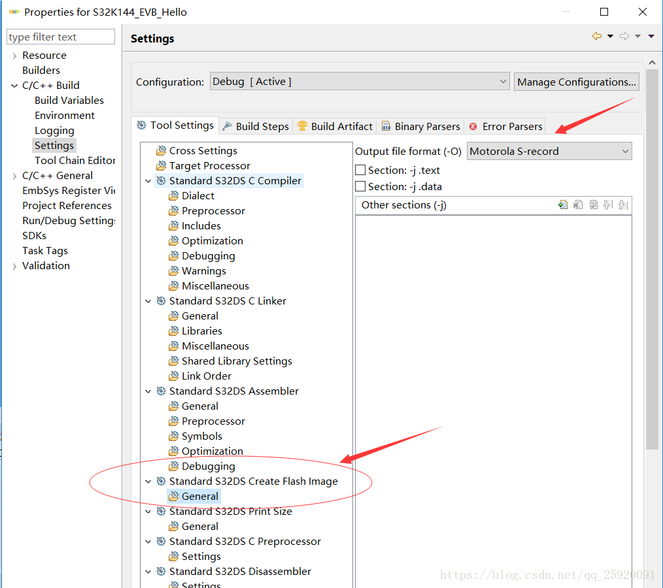663x588 pixels.
Task: Select Tool Chain Editor in the left tree
Action: tap(75, 161)
